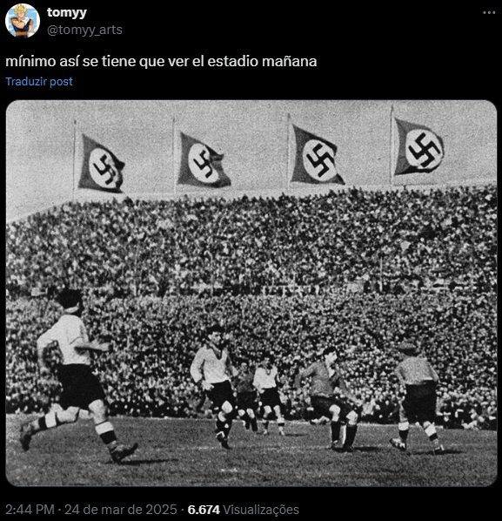Open the attached black-and-white stadium photo
The image size is (502, 521).
click(251, 293)
